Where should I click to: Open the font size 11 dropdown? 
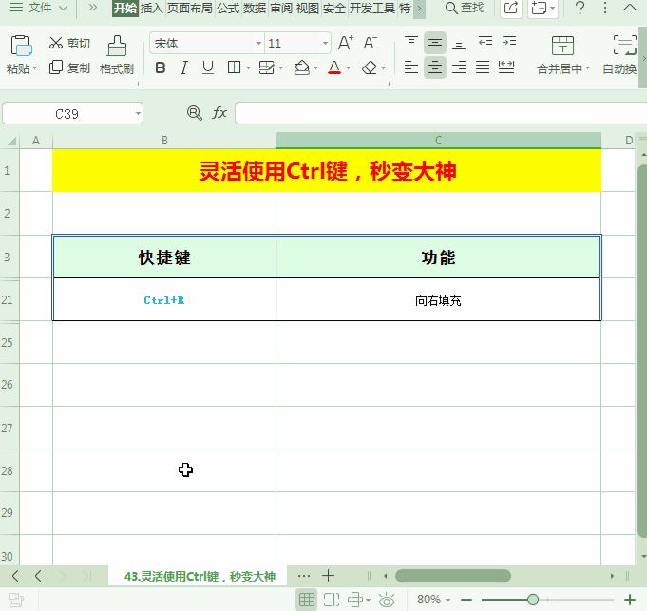(325, 43)
